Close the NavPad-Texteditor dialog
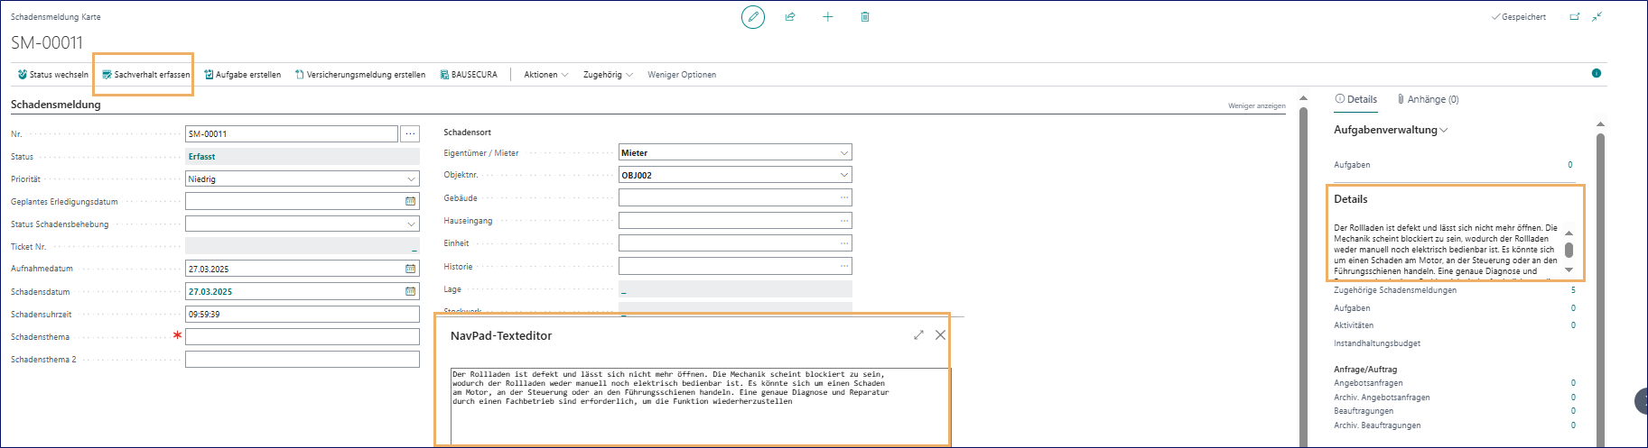The image size is (1648, 448). (x=940, y=335)
